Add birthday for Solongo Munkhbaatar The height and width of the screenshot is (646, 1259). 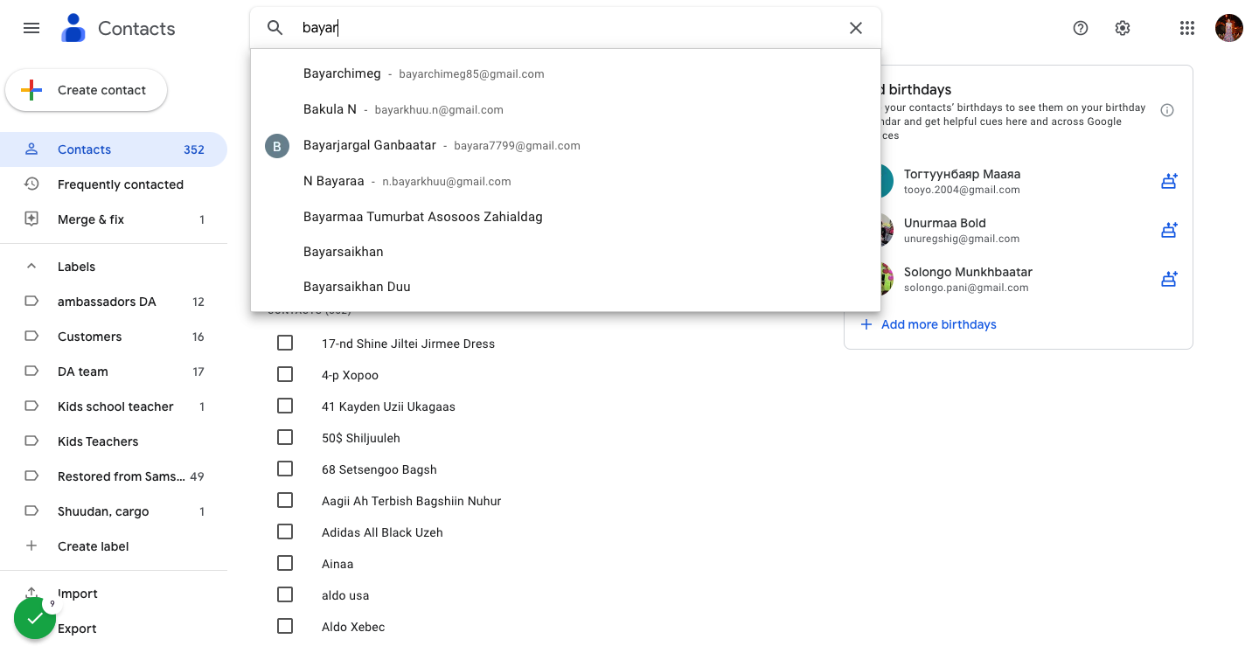(1169, 280)
